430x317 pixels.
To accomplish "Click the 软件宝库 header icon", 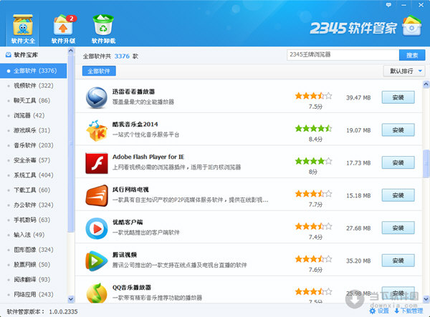I will [x=8, y=55].
